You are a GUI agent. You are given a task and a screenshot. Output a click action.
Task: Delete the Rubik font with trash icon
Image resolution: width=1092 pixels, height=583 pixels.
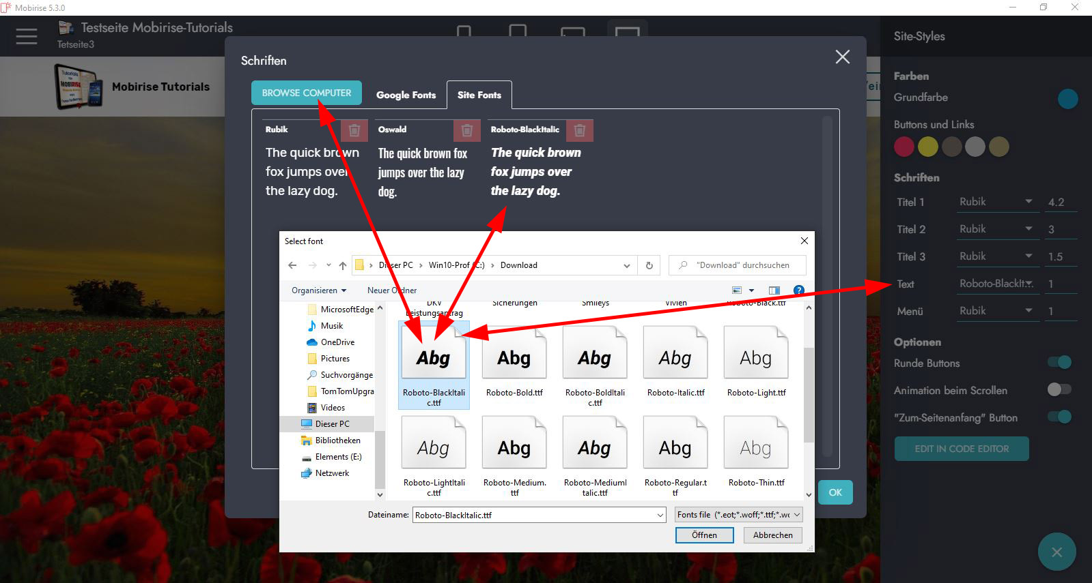[x=354, y=130]
